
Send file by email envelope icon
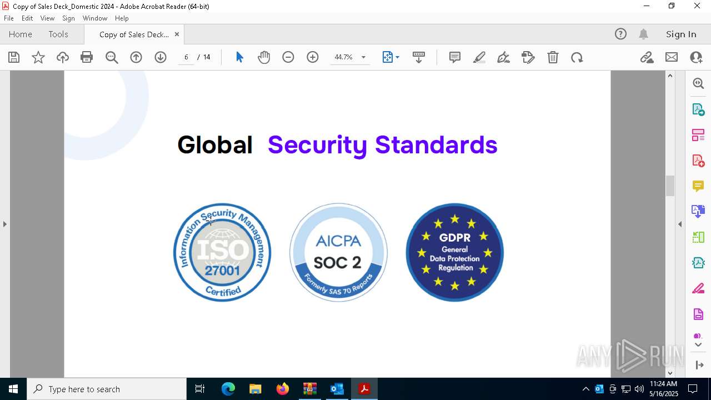coord(672,57)
